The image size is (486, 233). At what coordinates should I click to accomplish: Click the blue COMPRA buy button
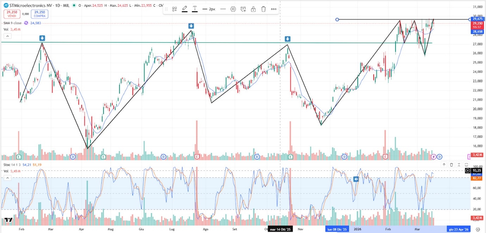(39, 14)
